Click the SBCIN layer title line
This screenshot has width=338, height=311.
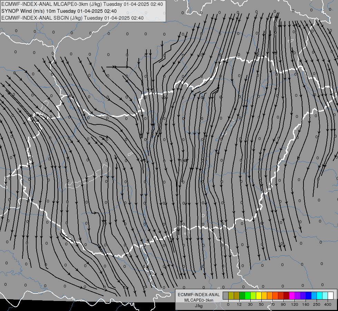point(73,18)
